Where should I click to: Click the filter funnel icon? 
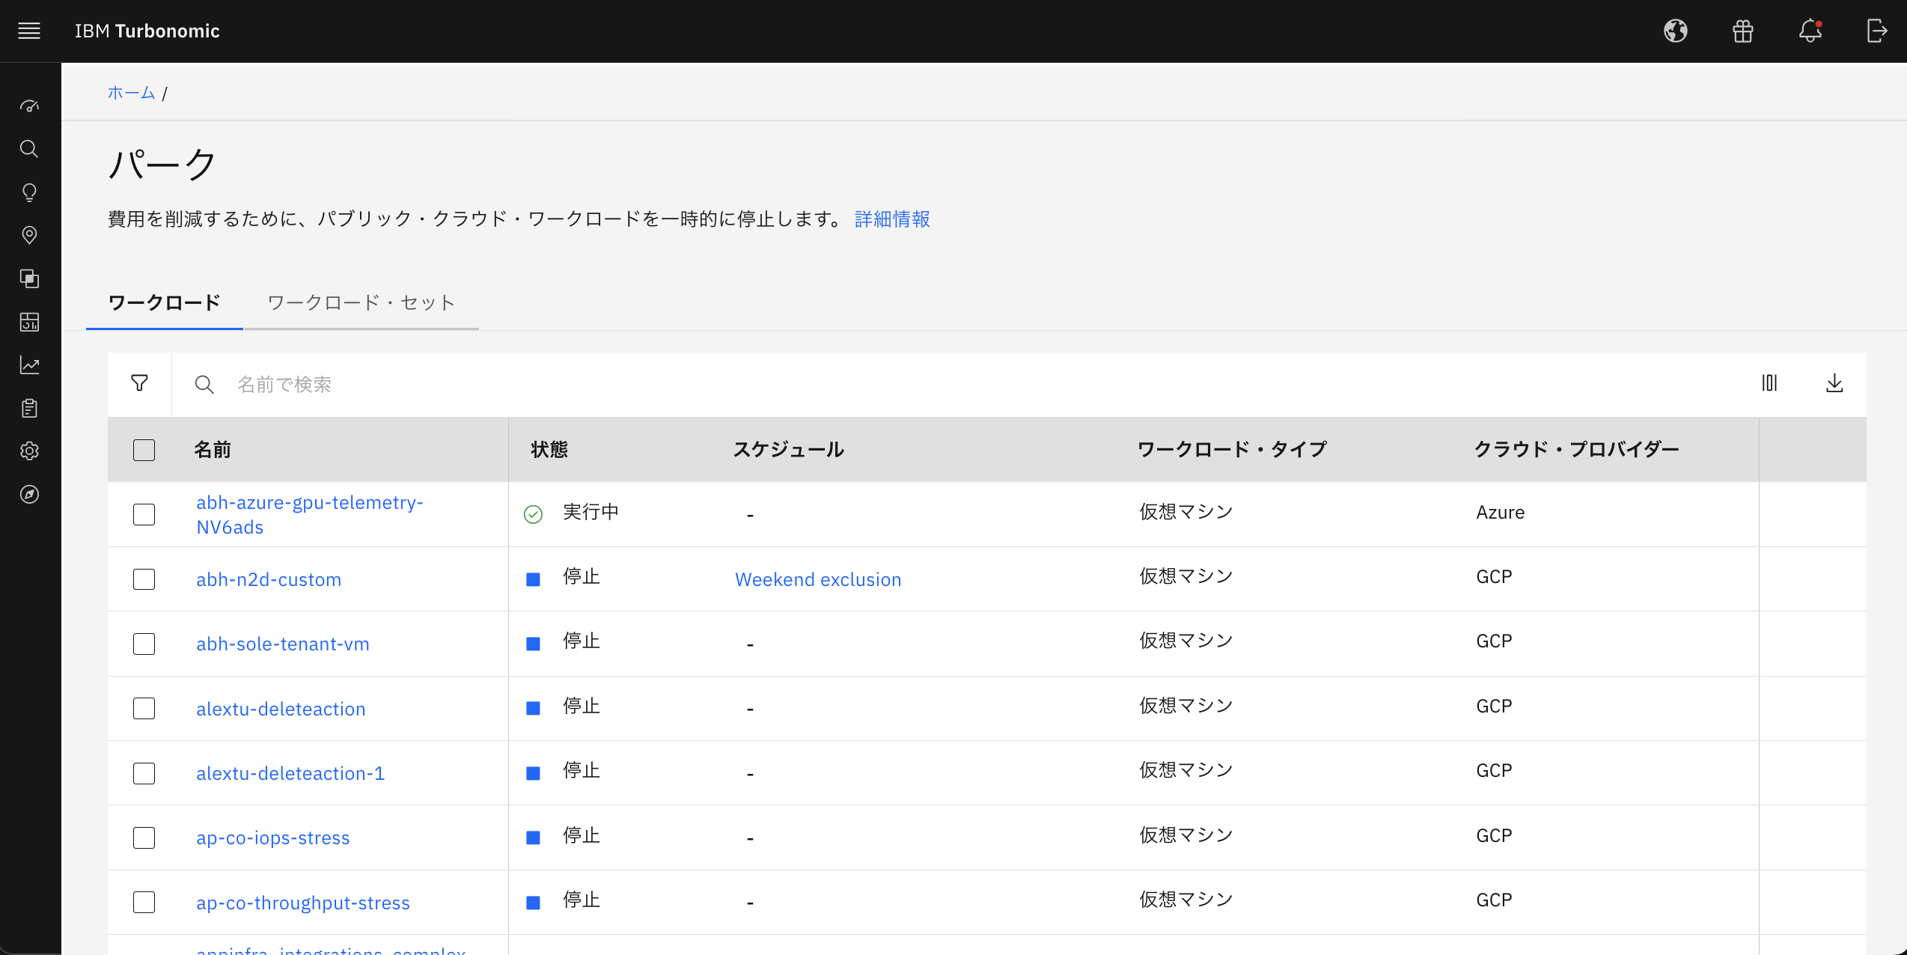pos(139,383)
